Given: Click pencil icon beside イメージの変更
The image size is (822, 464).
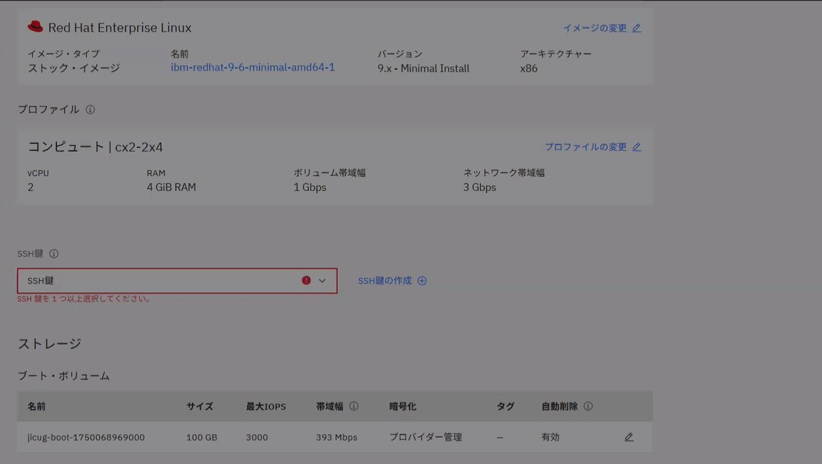Looking at the screenshot, I should coord(636,28).
